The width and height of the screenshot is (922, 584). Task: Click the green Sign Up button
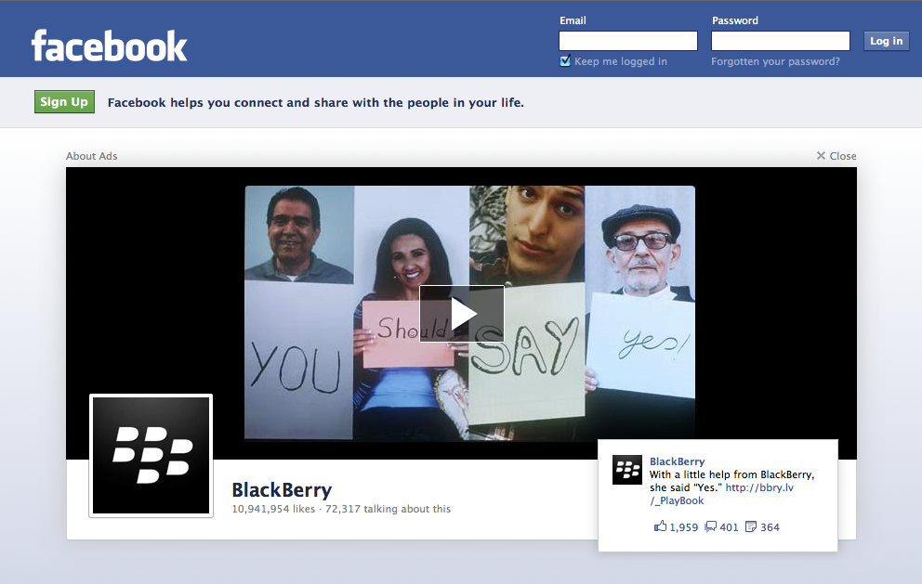pos(64,102)
